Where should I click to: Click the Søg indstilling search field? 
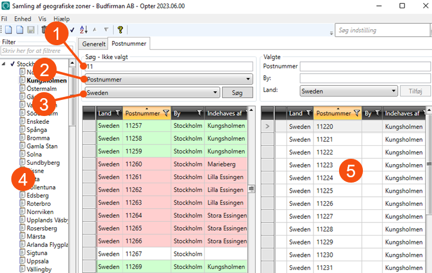click(x=383, y=30)
